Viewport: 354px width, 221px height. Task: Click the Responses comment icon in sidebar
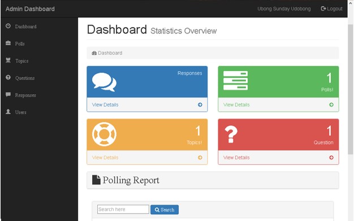point(8,94)
